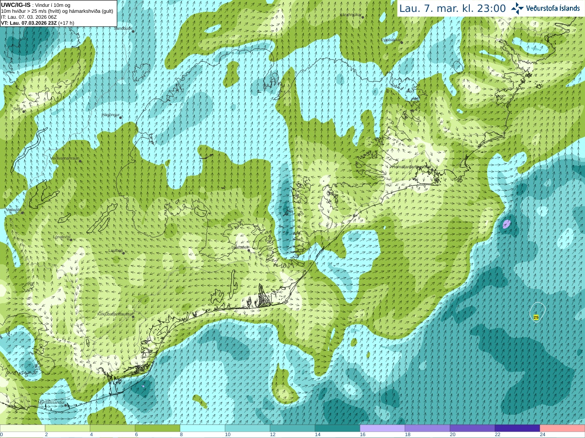585x438 pixels.
Task: Click the legend value label '16'
Action: pyautogui.click(x=362, y=435)
